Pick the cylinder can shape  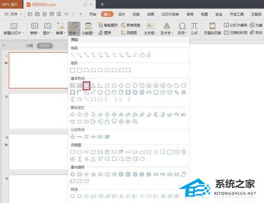[x=114, y=93]
